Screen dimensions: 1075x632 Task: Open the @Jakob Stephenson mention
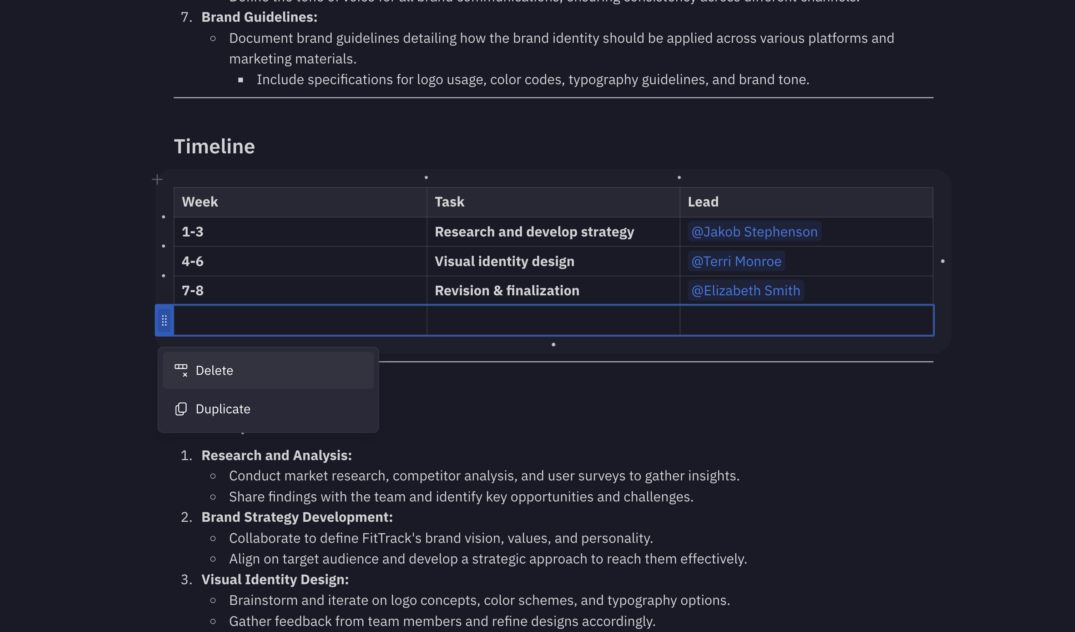coord(754,231)
